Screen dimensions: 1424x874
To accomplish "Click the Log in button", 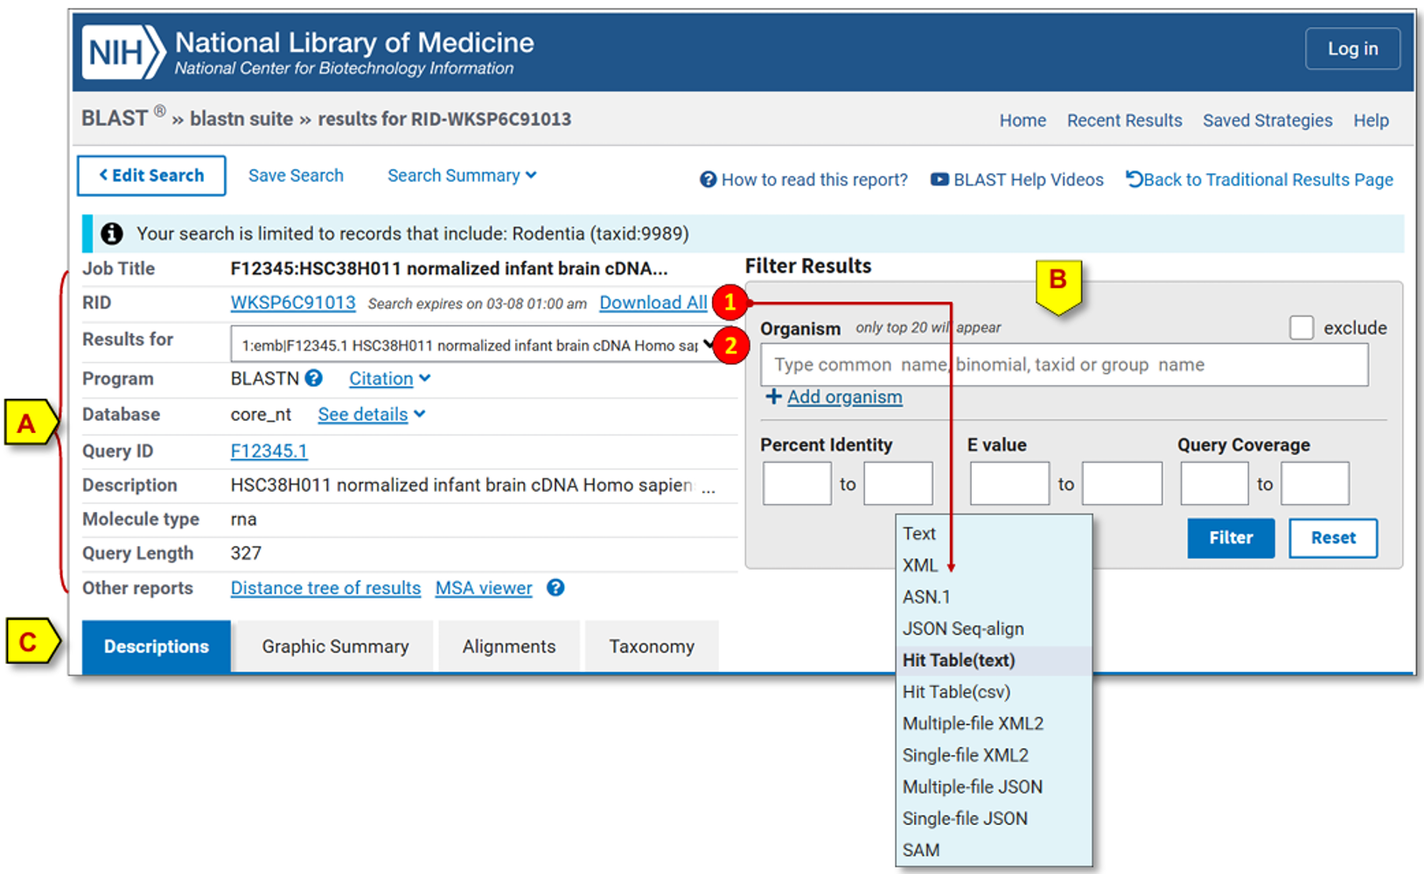I will coord(1352,49).
